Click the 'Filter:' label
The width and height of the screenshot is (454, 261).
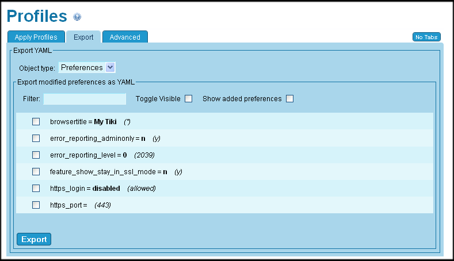[32, 99]
